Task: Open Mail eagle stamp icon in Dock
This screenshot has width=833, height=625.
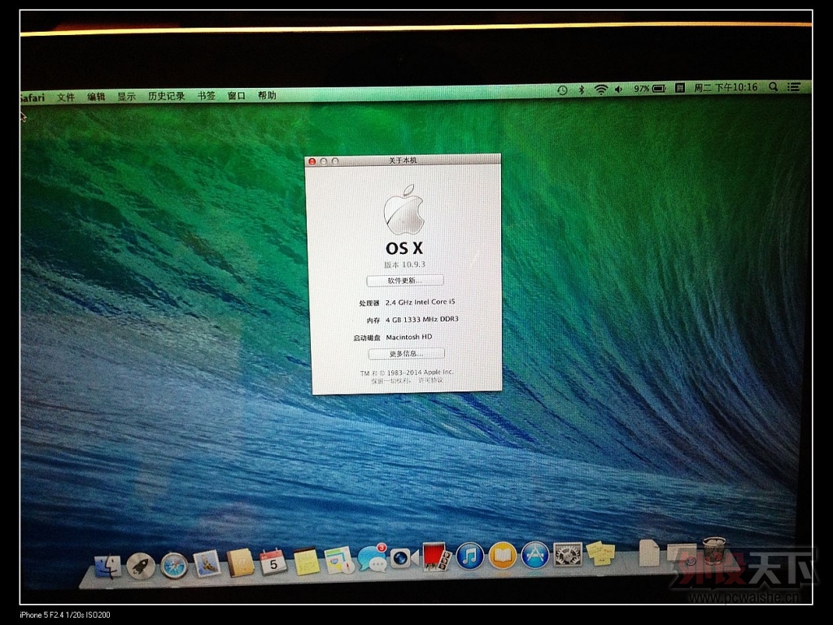Action: 207,564
